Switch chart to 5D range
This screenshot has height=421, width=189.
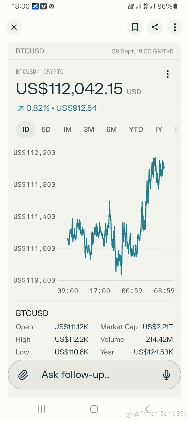coord(46,129)
